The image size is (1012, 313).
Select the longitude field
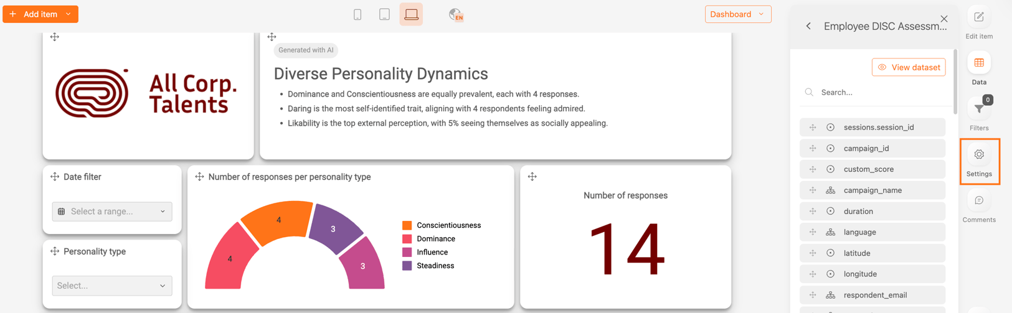(x=872, y=274)
